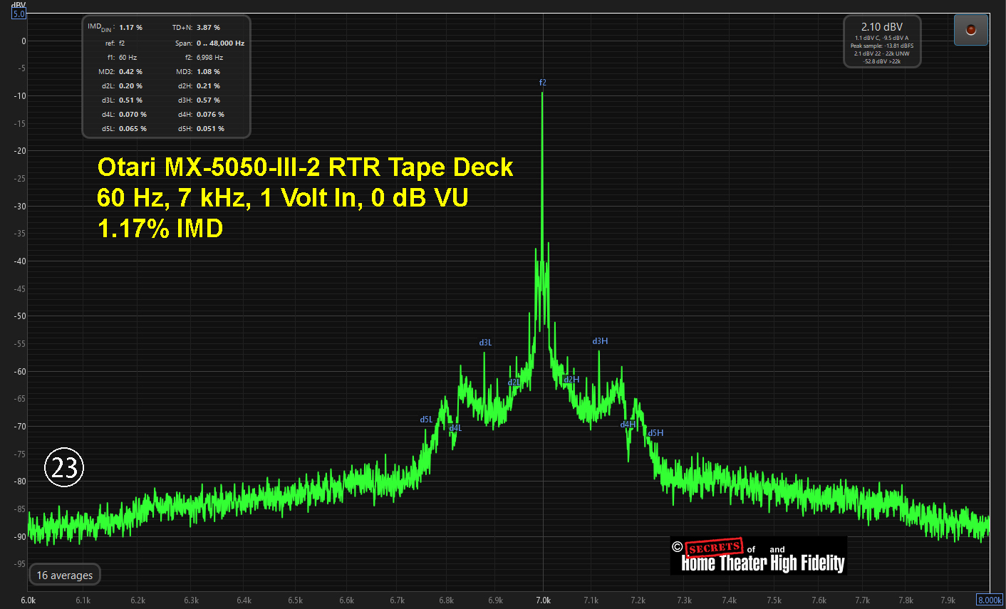The height and width of the screenshot is (609, 1006).
Task: Select the d3H peak label on the graph
Action: 600,341
